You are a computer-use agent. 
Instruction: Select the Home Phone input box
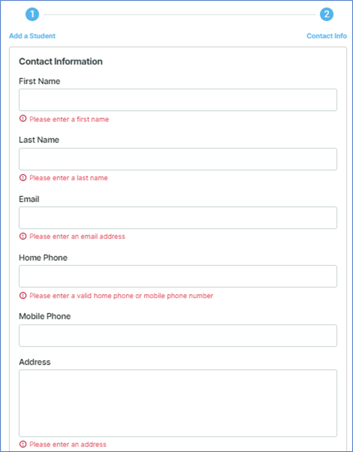(x=178, y=276)
